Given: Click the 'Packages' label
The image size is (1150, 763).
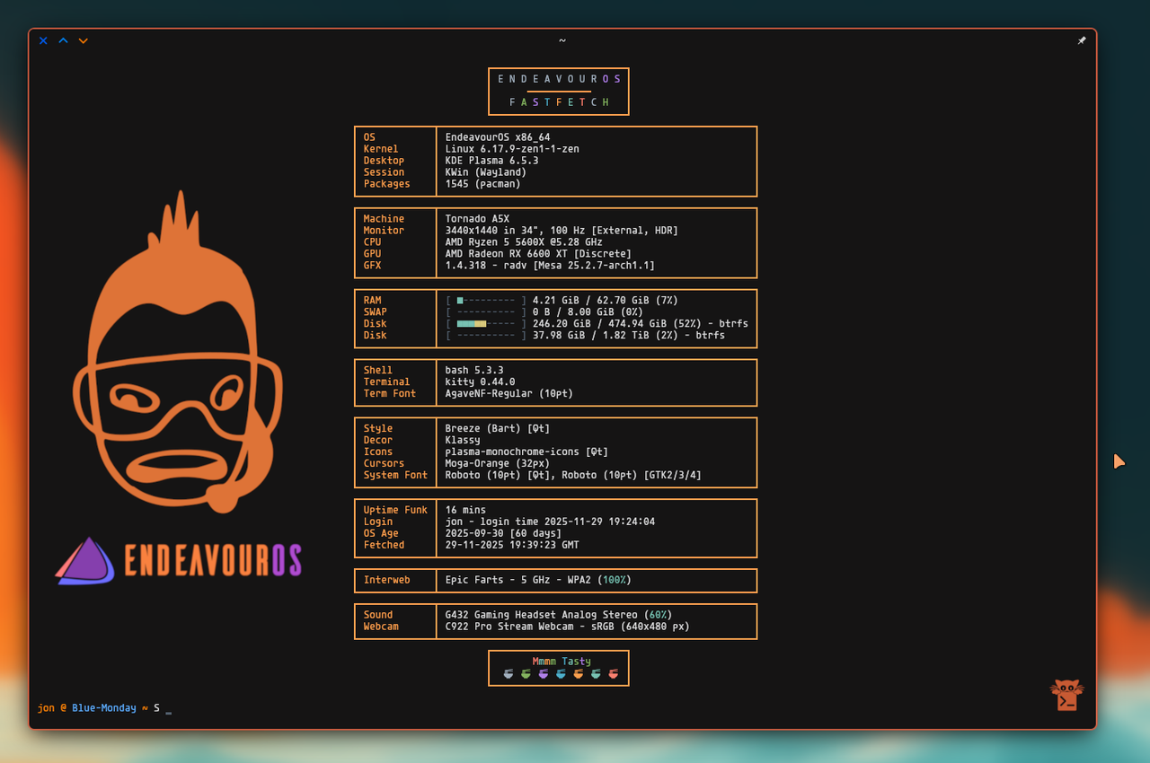Looking at the screenshot, I should click(386, 184).
